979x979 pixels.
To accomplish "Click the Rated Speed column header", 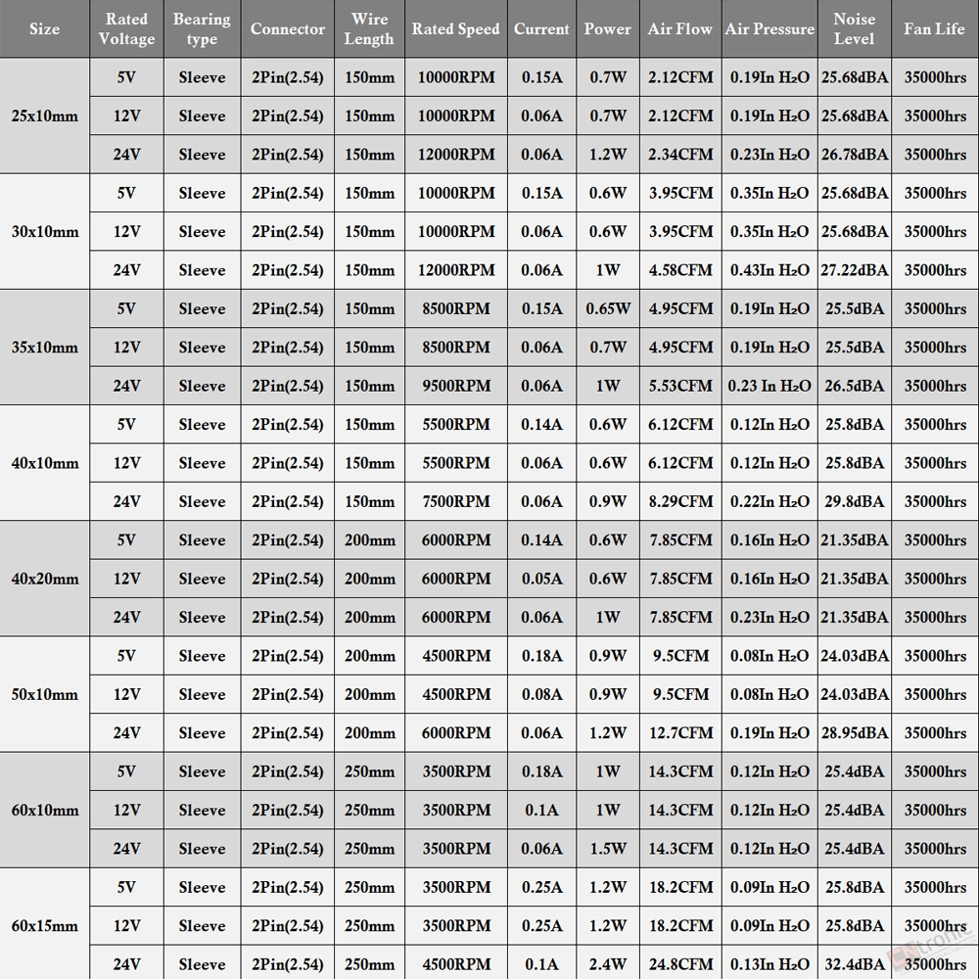I will (x=456, y=28).
